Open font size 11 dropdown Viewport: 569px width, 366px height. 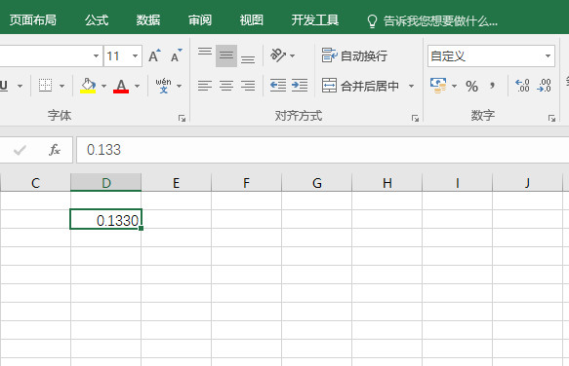[135, 55]
